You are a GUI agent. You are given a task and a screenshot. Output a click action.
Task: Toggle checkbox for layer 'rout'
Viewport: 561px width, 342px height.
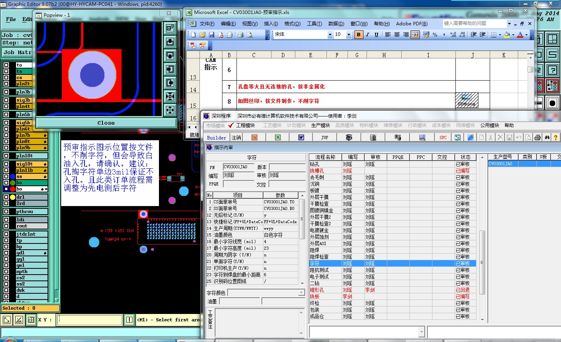click(x=6, y=226)
